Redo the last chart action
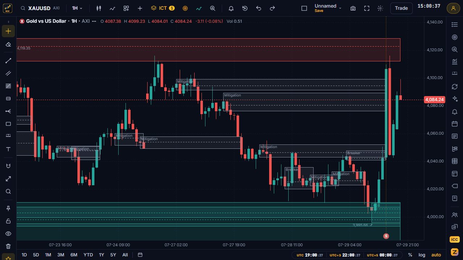 [272, 8]
